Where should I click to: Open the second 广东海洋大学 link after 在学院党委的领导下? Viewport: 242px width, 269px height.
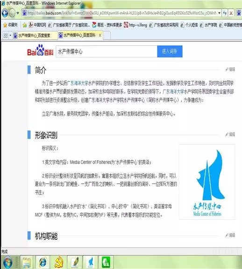(x=173, y=92)
